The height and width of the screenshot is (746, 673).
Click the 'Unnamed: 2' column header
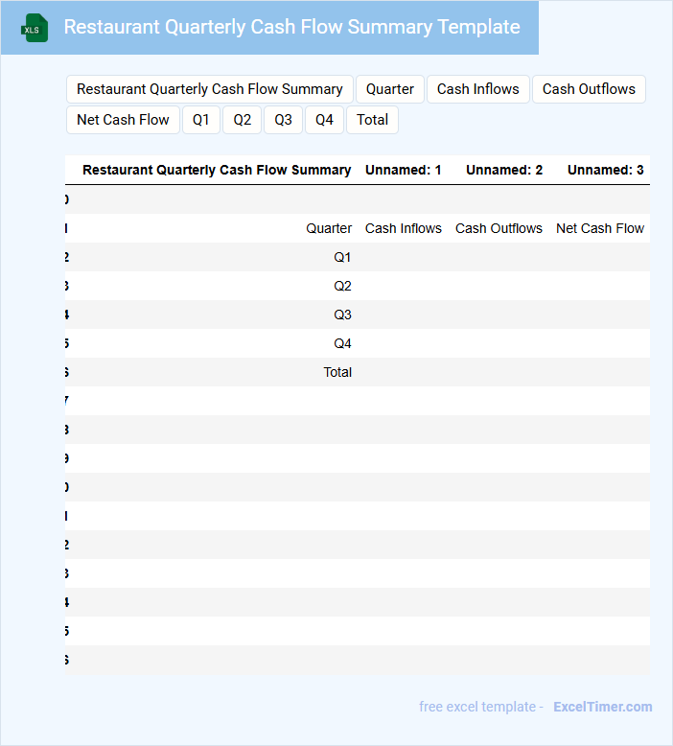504,170
